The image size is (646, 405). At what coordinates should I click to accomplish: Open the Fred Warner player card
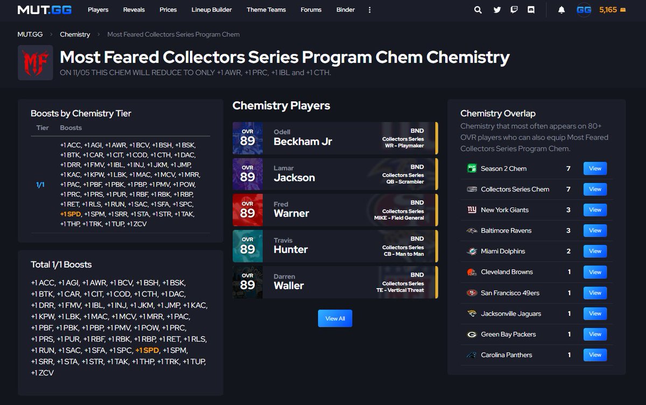[x=335, y=210]
